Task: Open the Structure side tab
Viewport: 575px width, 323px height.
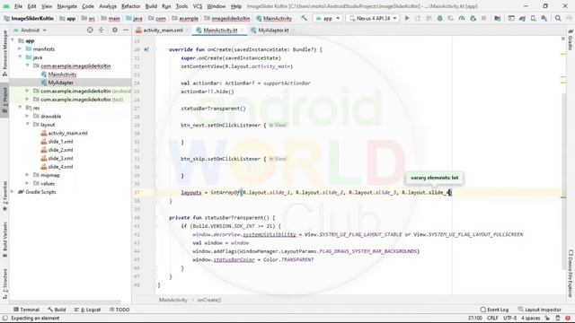Action: click(4, 284)
